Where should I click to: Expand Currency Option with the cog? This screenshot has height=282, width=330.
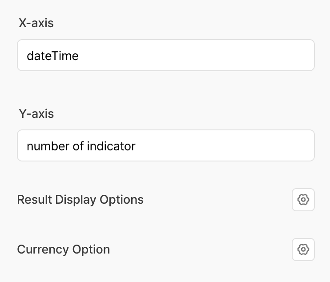pos(303,250)
